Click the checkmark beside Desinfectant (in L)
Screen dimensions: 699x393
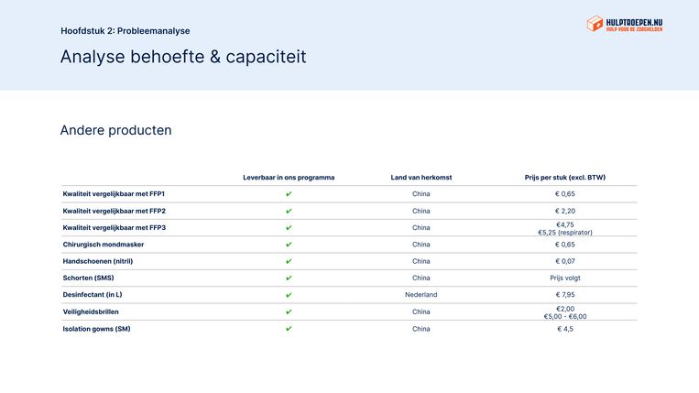[289, 295]
